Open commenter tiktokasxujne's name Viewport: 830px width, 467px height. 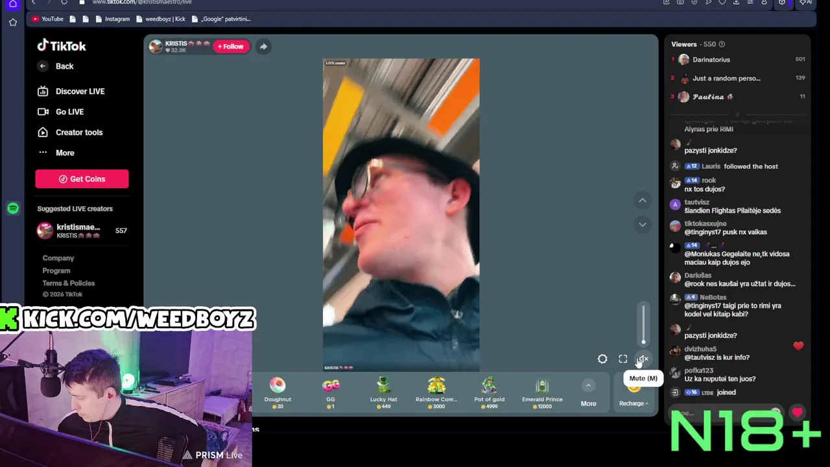click(x=705, y=224)
